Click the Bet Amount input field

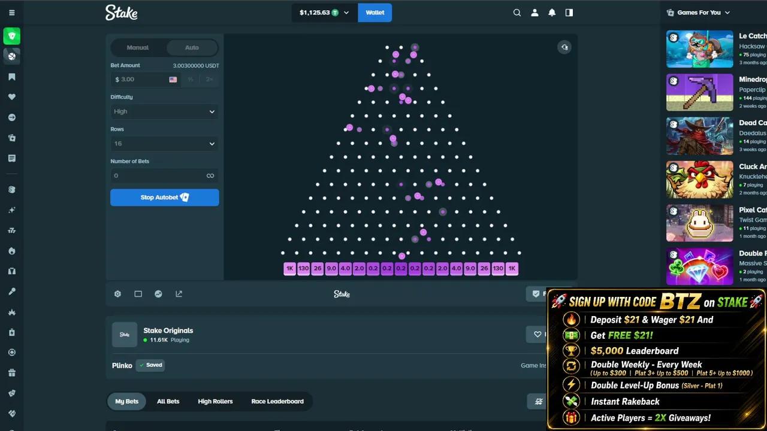coord(146,80)
